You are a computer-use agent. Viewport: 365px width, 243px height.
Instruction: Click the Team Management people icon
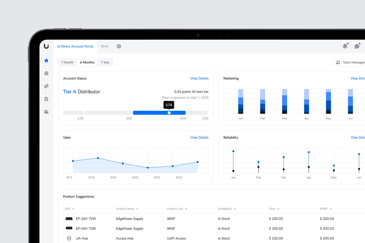coord(338,62)
